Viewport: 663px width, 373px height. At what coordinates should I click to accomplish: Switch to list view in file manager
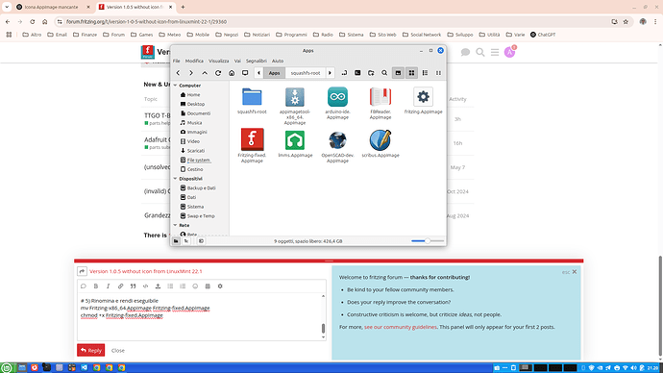click(425, 73)
